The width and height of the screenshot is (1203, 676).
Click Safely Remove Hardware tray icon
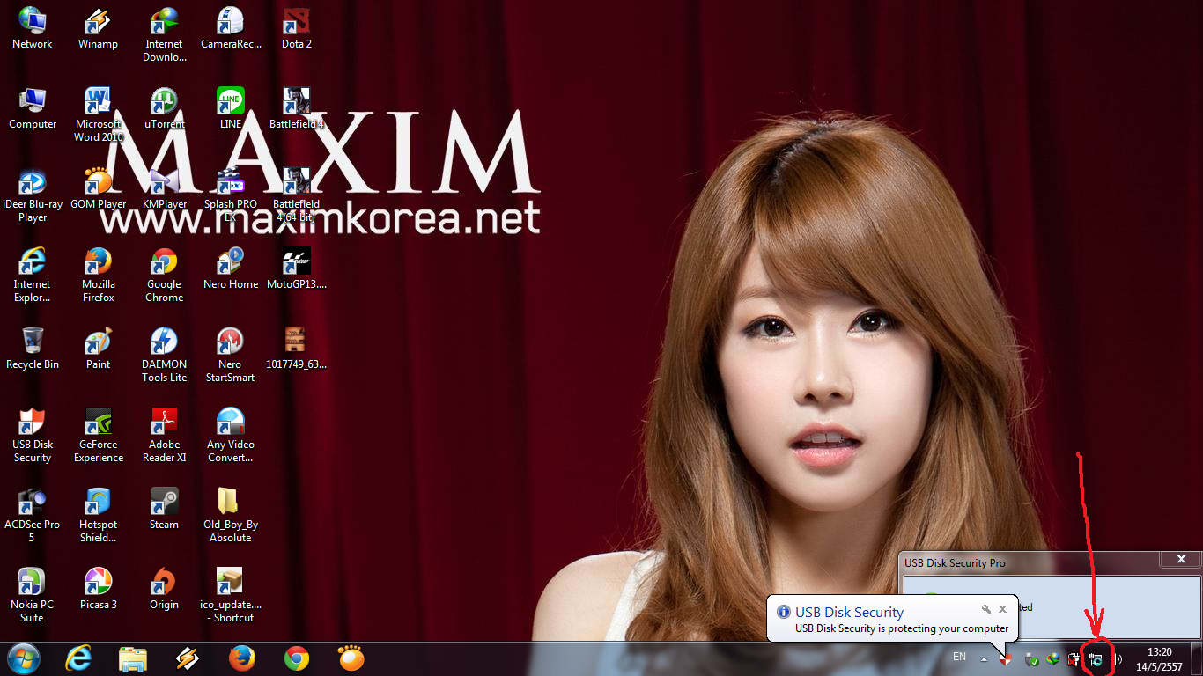(1031, 659)
